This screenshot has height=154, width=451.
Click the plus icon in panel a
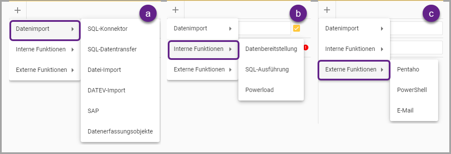(x=18, y=10)
